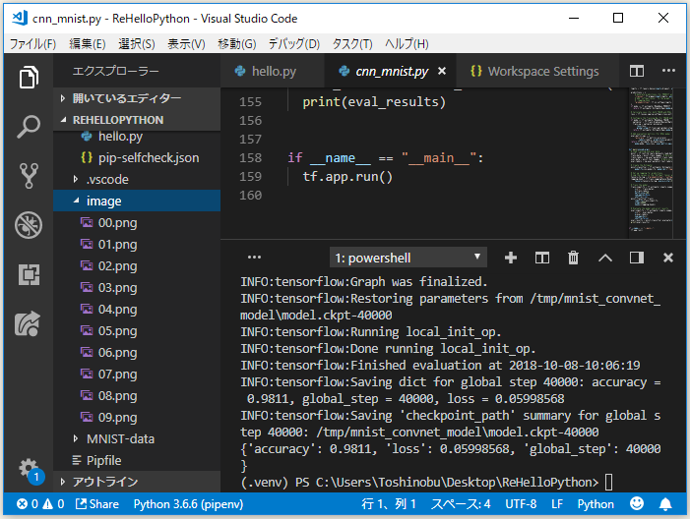Click the warnings count in status bar
This screenshot has width=690, height=519.
coord(54,504)
